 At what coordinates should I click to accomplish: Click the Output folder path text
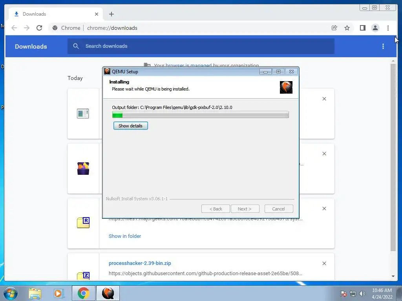(x=172, y=107)
